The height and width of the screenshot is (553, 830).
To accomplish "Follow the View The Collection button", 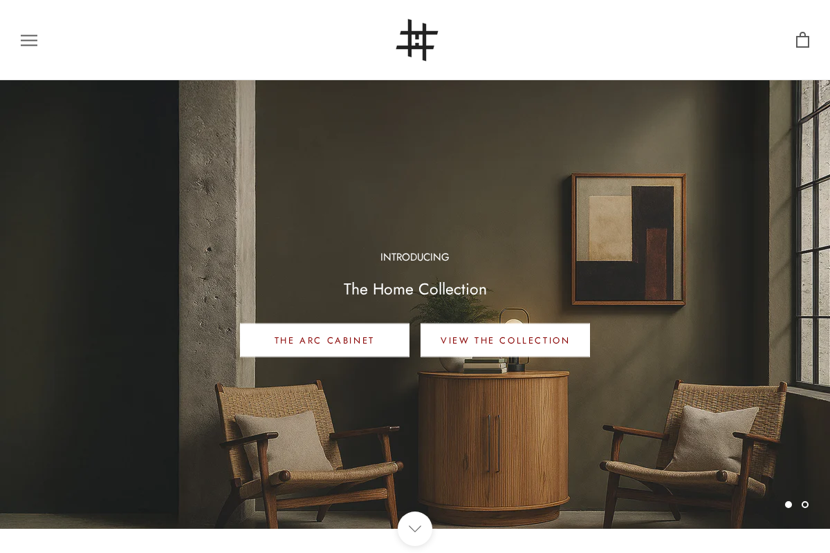I will point(505,340).
